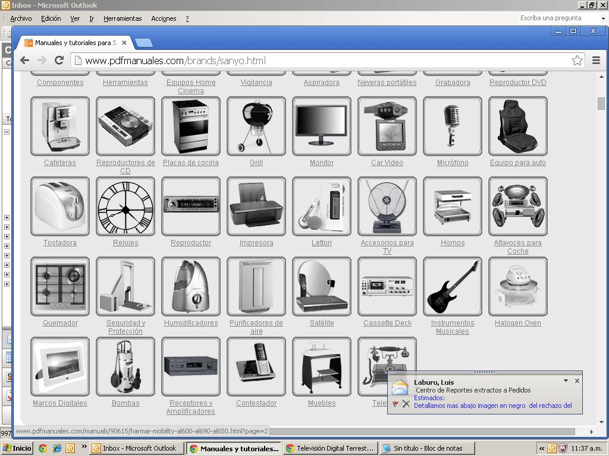Open the Micrófono microphone image

453,126
